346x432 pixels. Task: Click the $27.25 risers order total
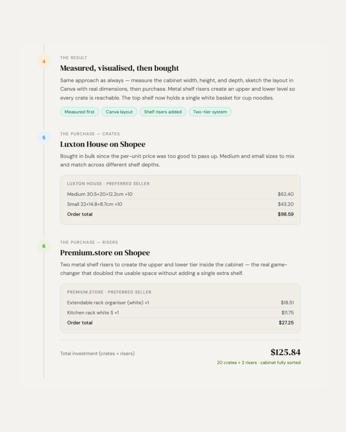coord(286,323)
